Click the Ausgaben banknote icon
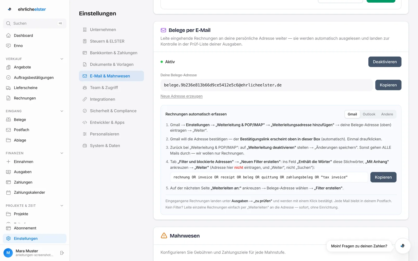418x261 pixels. [8, 172]
